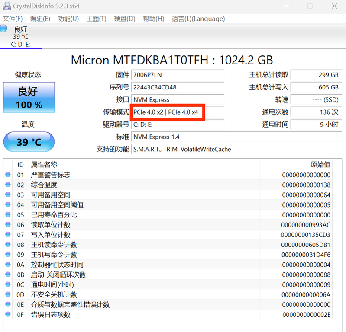
Task: Click the drive letter field C: D: E:
Action: (178, 124)
